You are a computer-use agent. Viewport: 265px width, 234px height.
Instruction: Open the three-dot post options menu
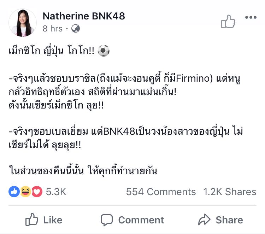coord(251,18)
